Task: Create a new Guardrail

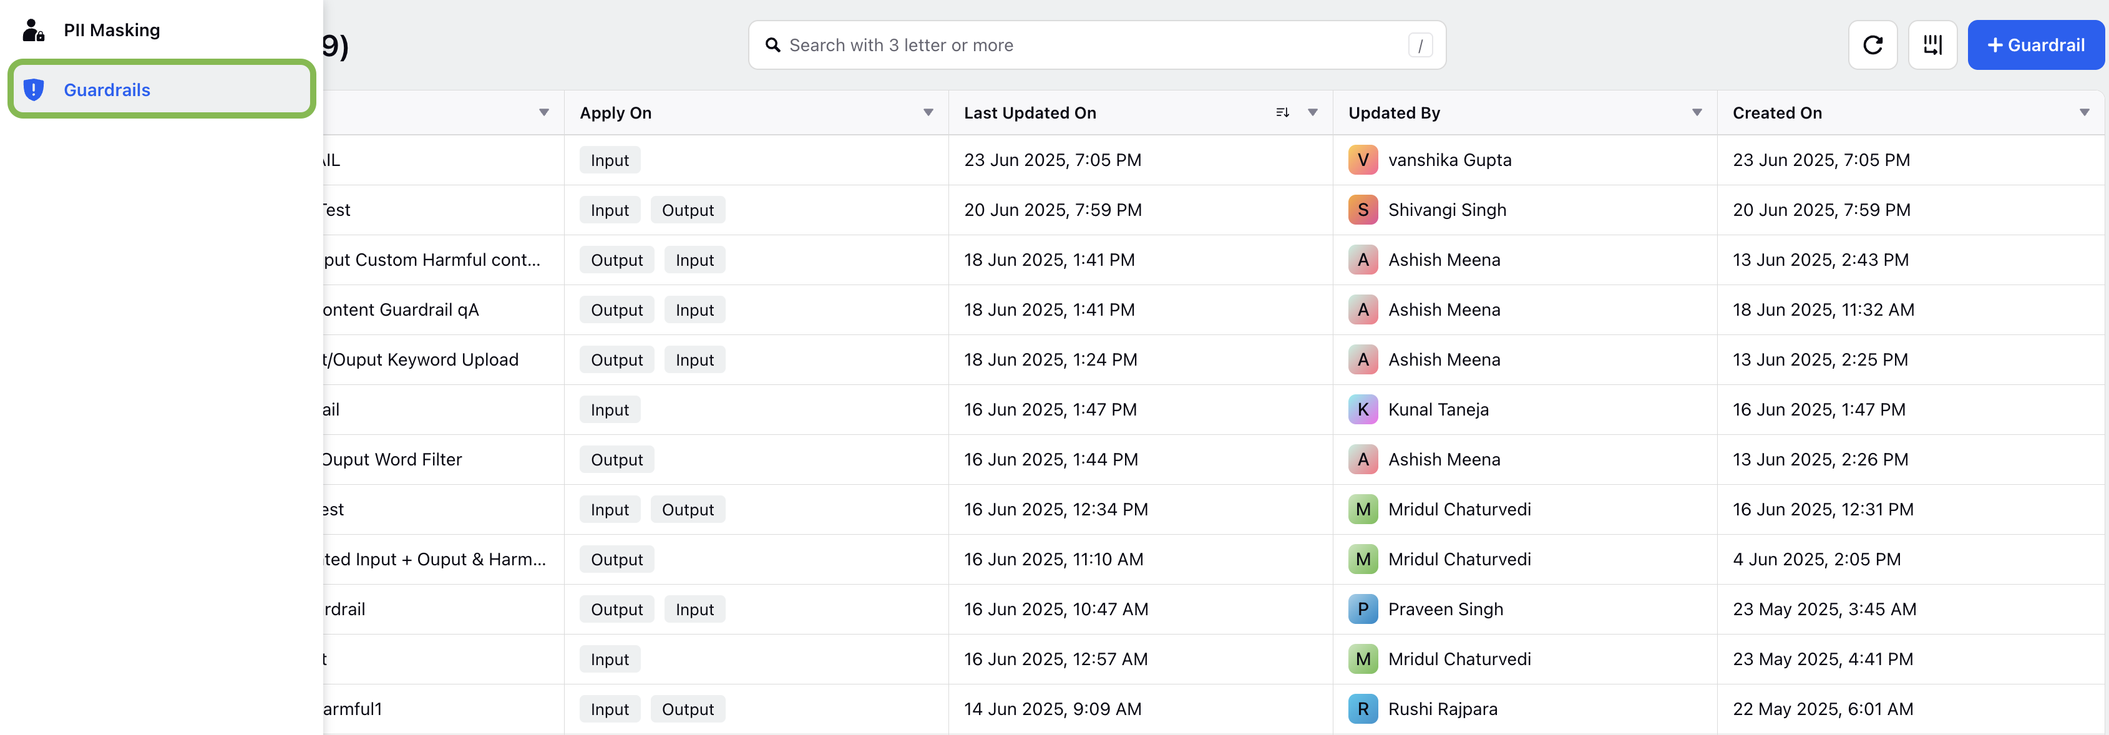Action: coord(2035,45)
